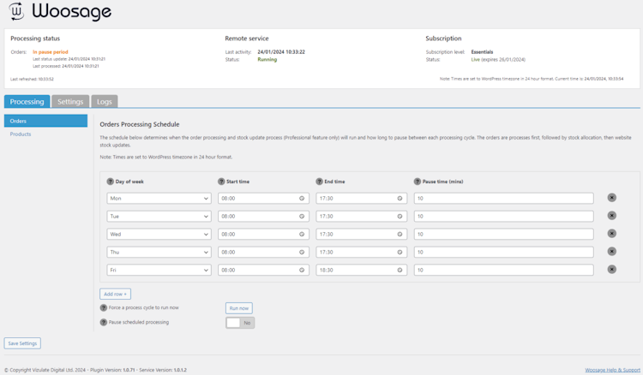Click the Woosage logo icon
643x375 pixels.
(16, 13)
